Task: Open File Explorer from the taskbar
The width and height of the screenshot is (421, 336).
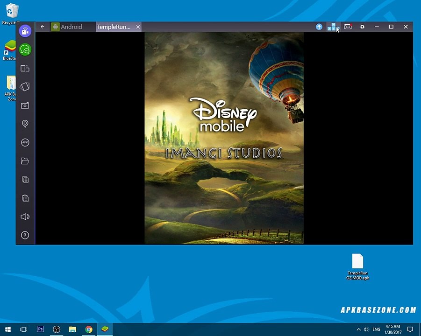Action: click(x=72, y=329)
